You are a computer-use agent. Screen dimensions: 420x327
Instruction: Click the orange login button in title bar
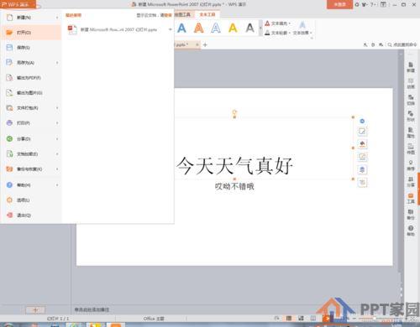[x=339, y=4]
